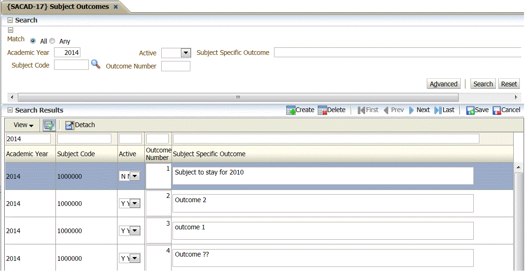This screenshot has width=525, height=273.
Task: Select the All match radio button
Action: [32, 41]
